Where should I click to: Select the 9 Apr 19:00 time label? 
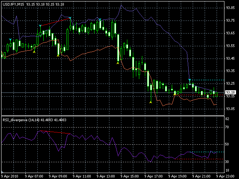178,176
